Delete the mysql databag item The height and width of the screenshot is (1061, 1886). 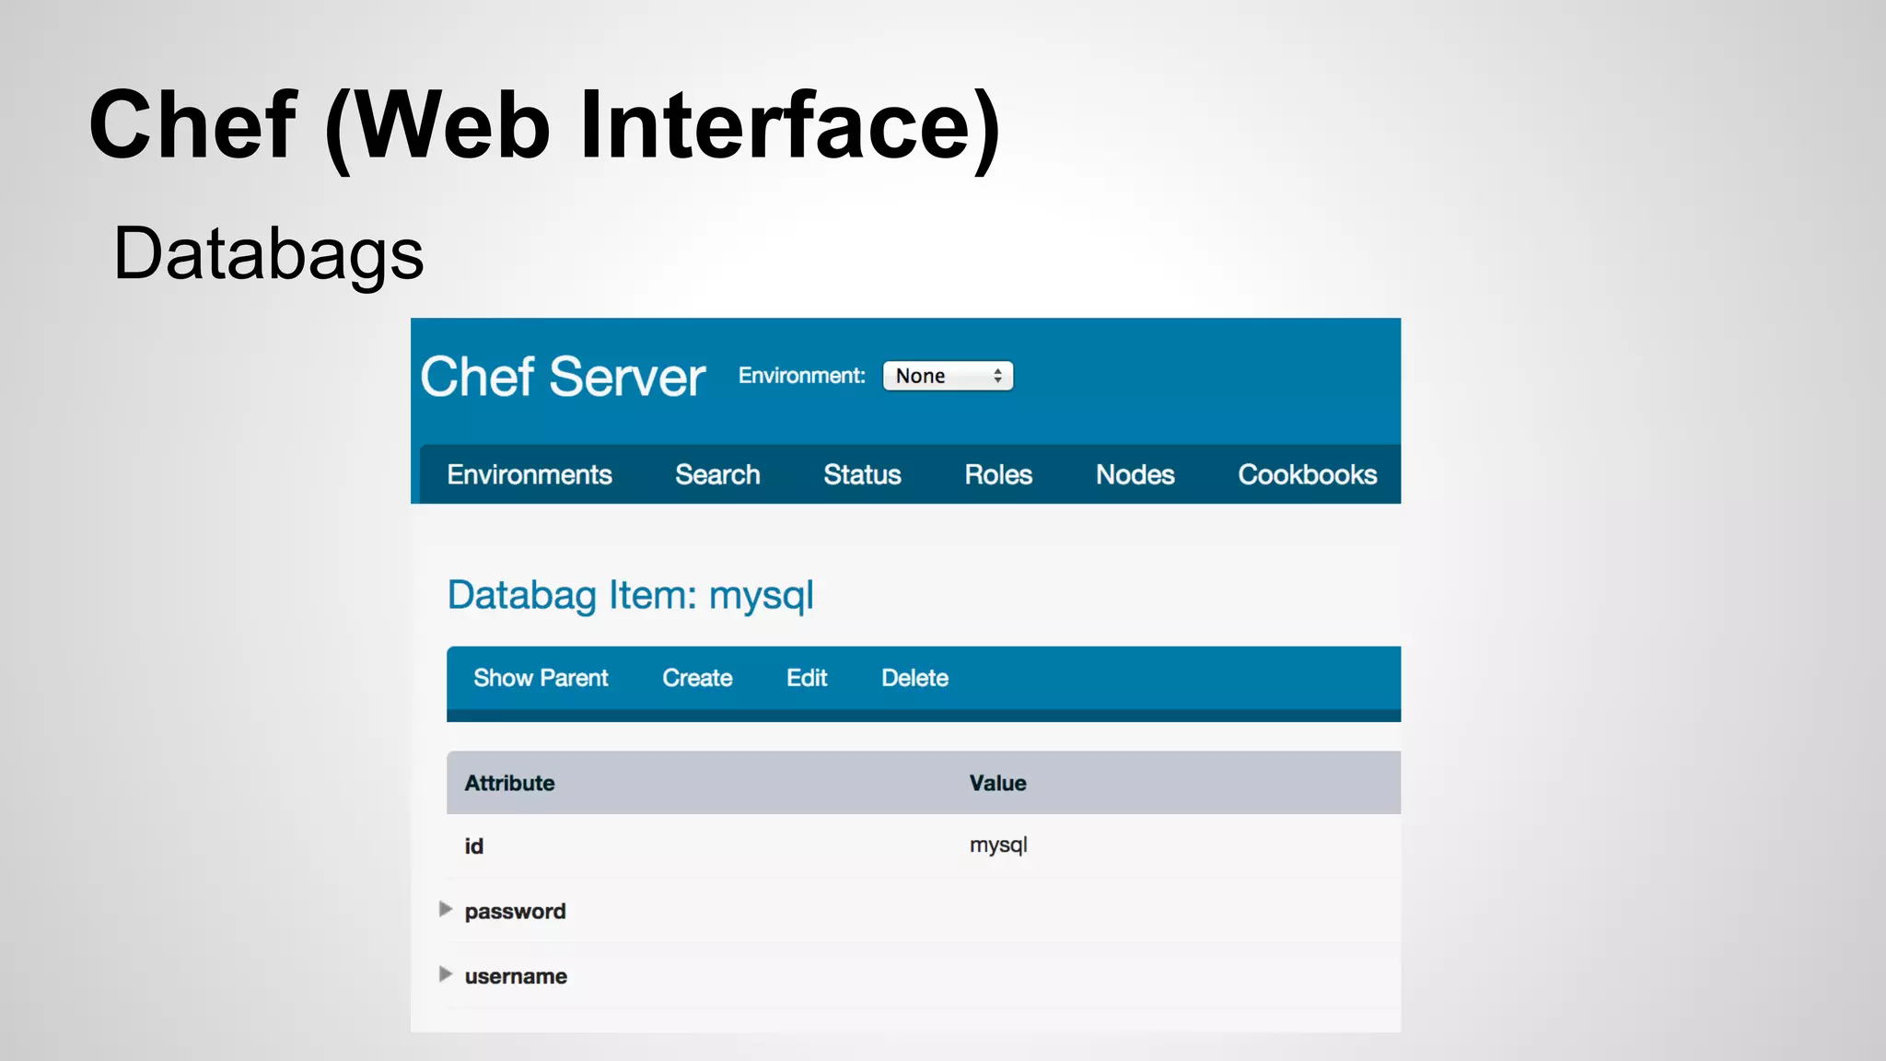(x=914, y=678)
